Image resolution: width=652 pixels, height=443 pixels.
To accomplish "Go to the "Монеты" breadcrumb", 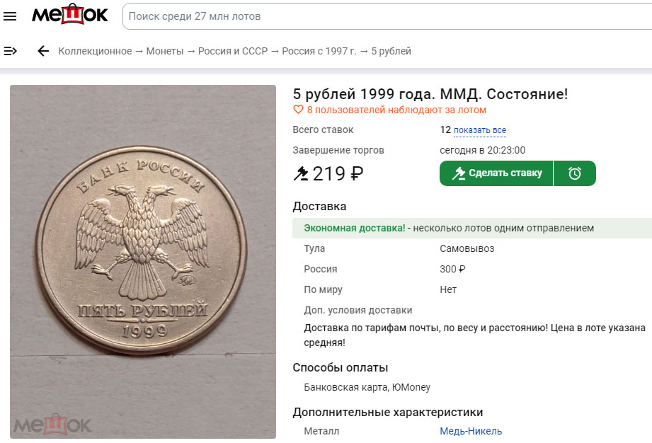I will click(x=165, y=51).
